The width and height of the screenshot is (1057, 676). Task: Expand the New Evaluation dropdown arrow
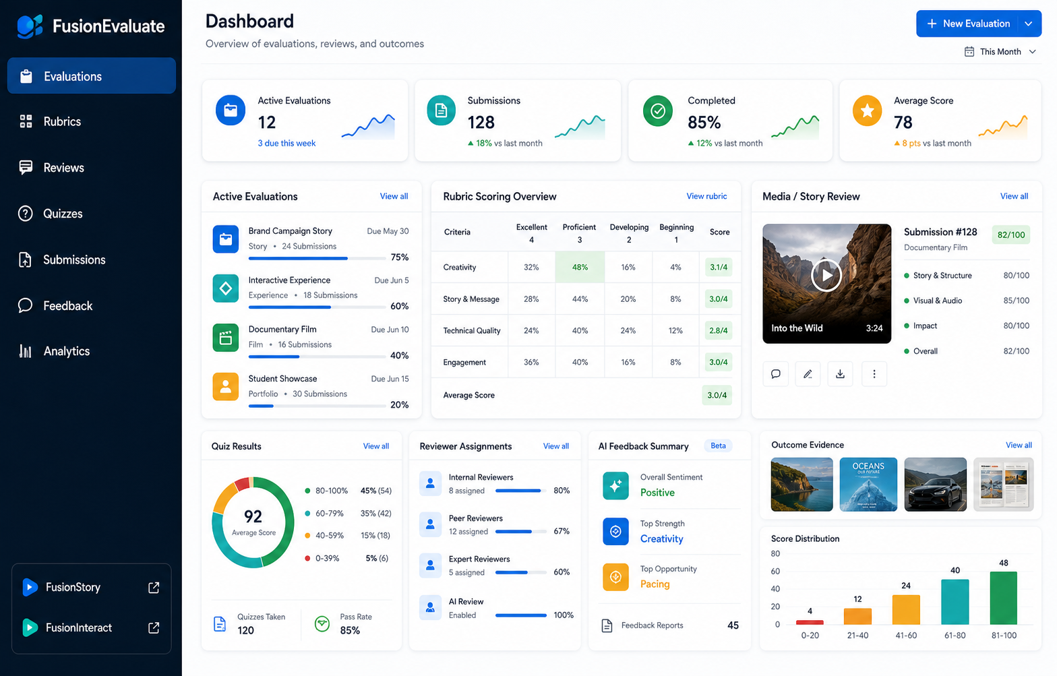coord(1029,24)
